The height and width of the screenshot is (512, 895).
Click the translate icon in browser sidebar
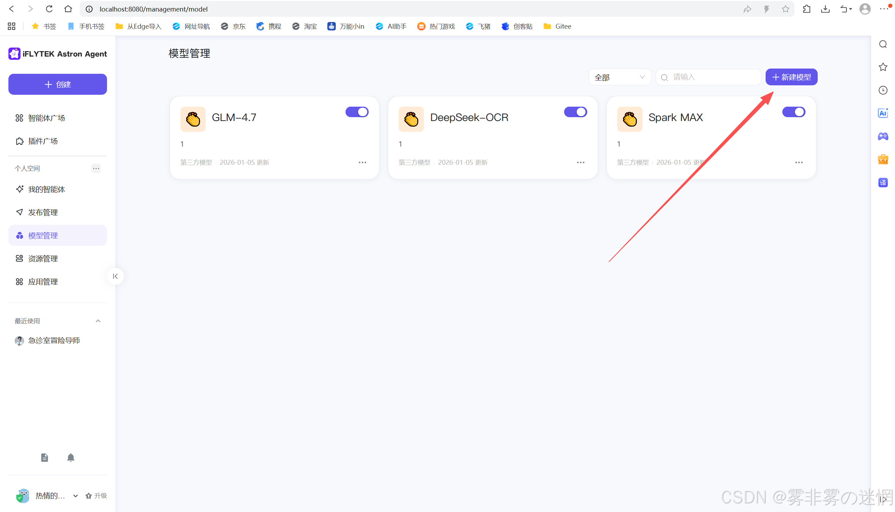tap(883, 183)
